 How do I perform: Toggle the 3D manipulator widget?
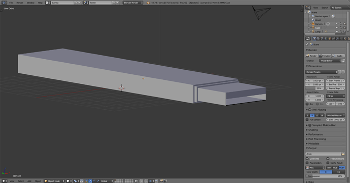click(86, 181)
